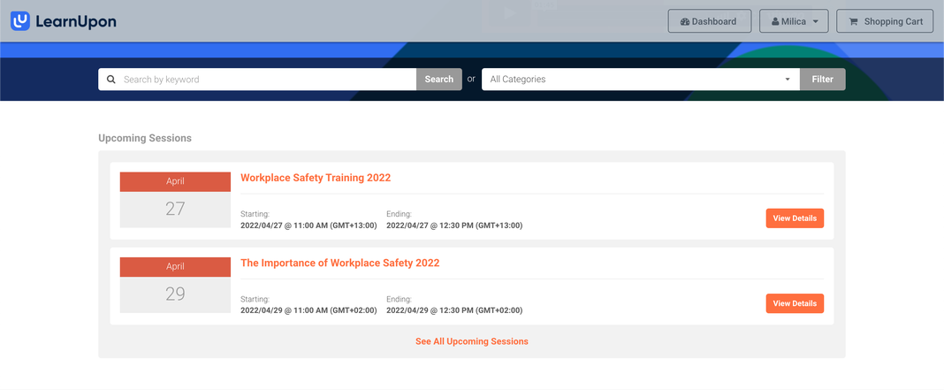Click the magnifier icon in search box
The height and width of the screenshot is (390, 944).
point(110,79)
